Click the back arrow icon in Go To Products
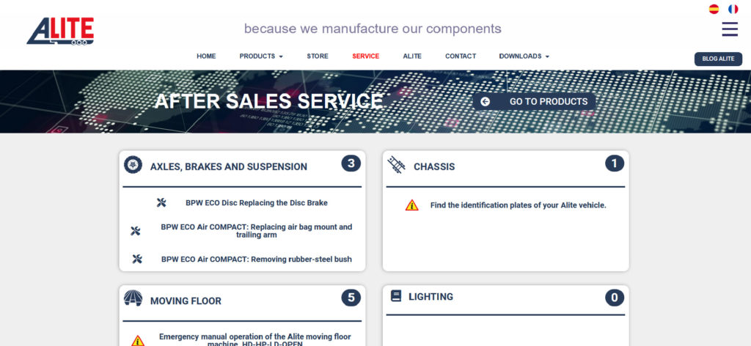 click(486, 101)
